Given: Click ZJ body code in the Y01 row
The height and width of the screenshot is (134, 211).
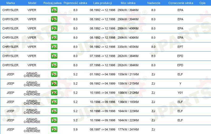Looking at the screenshot, I should [153, 93].
